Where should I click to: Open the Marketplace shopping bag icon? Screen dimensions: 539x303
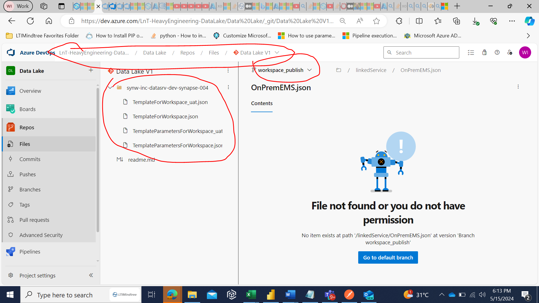pos(484,52)
